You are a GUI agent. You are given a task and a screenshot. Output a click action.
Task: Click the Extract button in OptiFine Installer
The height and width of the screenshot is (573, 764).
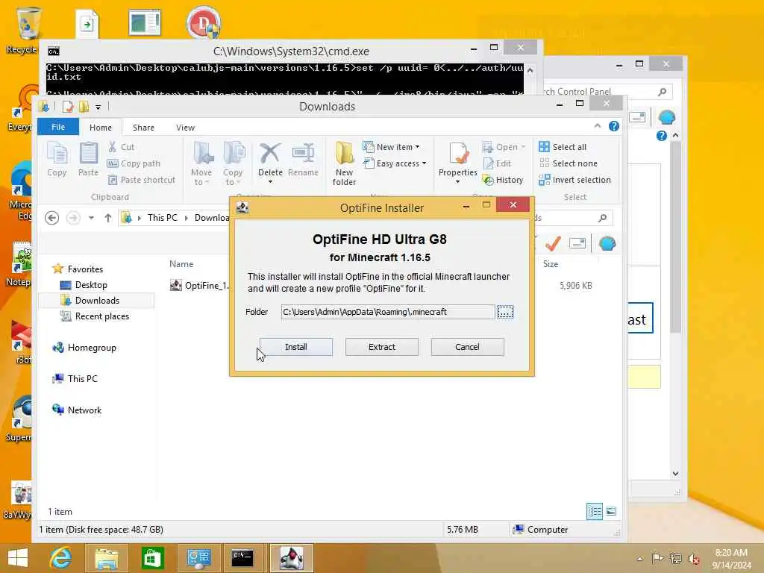(x=381, y=347)
